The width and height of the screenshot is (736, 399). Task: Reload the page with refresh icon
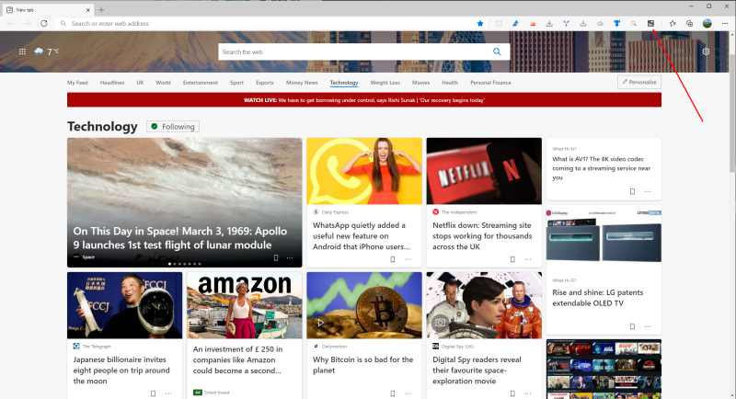point(44,23)
